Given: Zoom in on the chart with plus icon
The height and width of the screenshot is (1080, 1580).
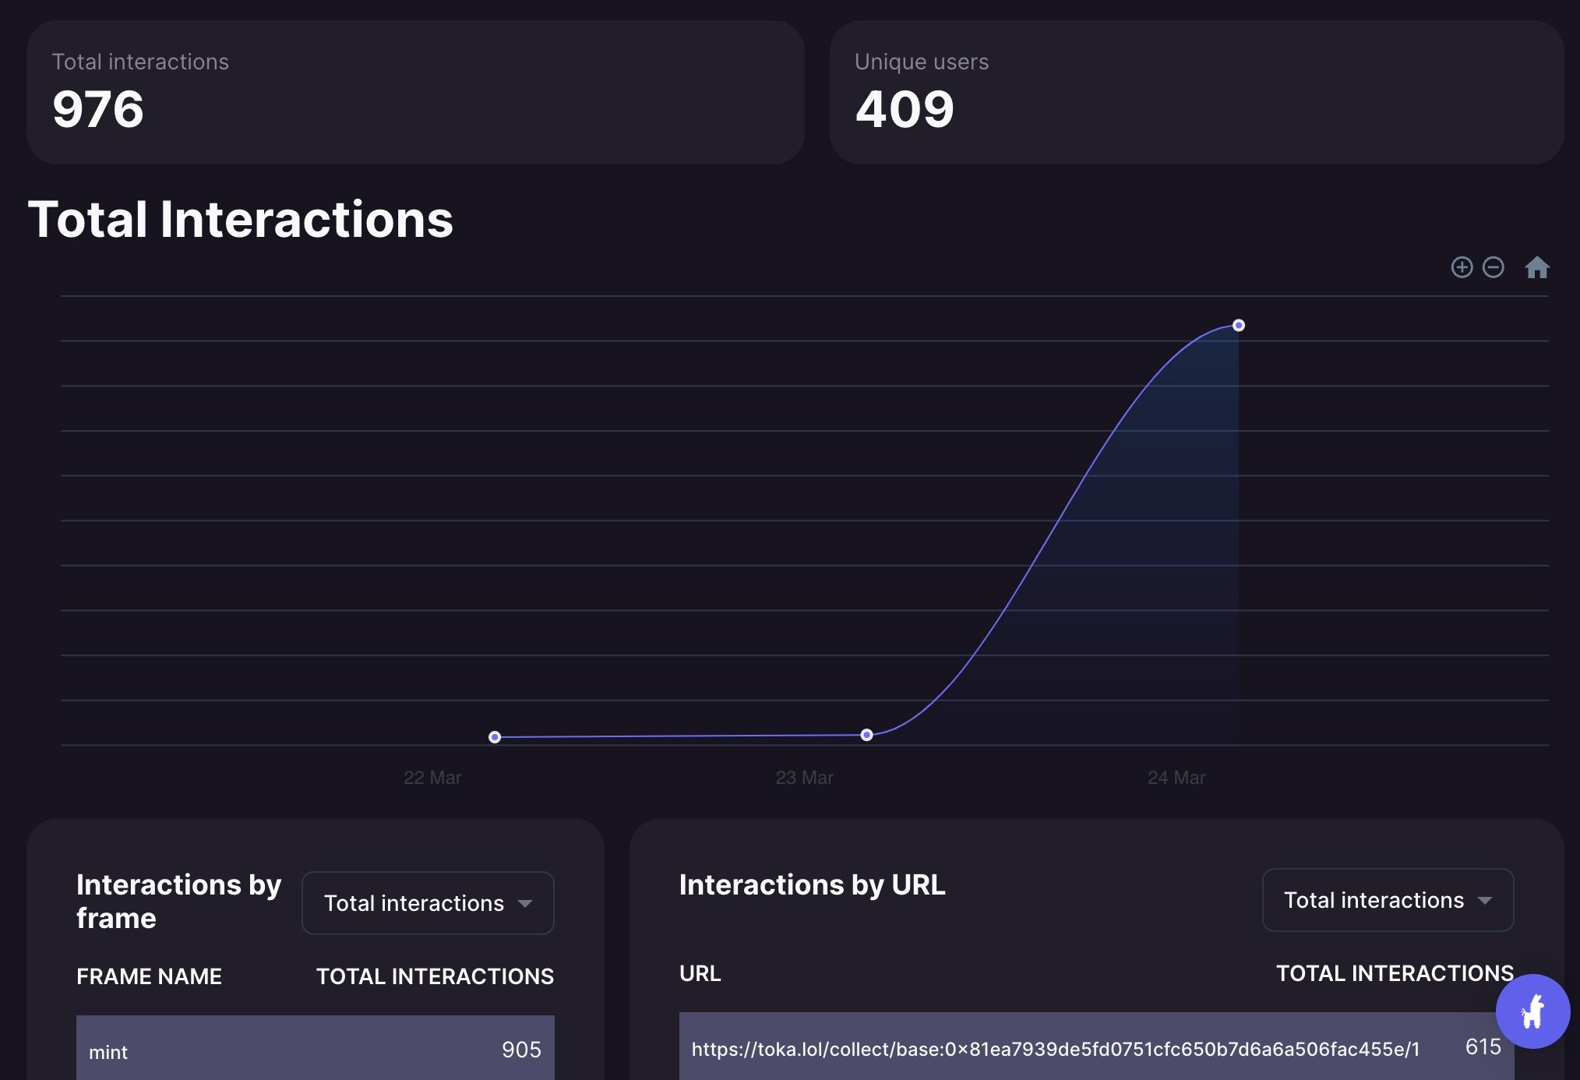Looking at the screenshot, I should point(1462,267).
